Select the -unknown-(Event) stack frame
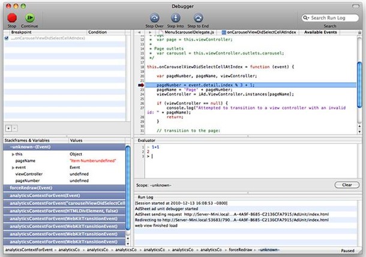The width and height of the screenshot is (366, 257). coord(64,147)
